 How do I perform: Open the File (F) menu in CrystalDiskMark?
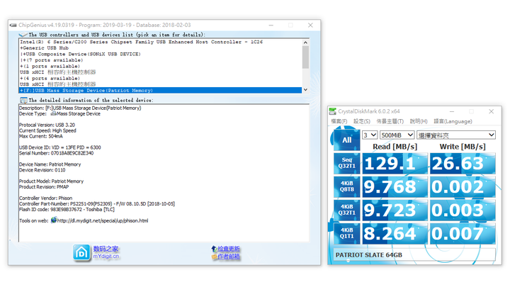(x=339, y=121)
